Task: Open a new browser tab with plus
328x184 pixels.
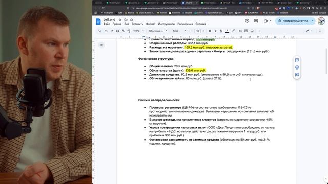Action: (x=316, y=3)
